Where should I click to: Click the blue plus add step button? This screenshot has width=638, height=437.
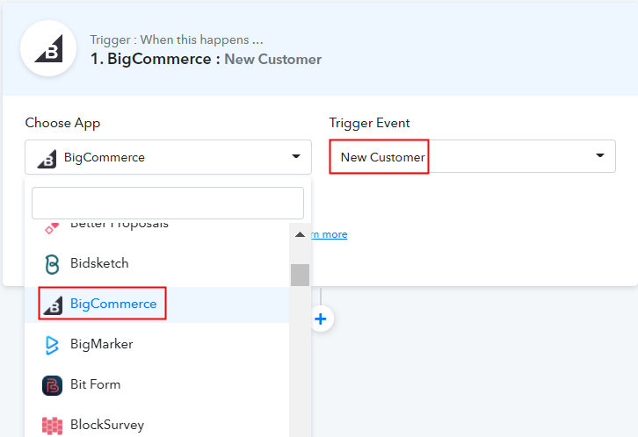point(321,319)
